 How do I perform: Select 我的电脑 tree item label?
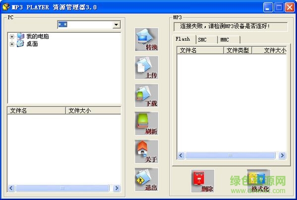(x=38, y=36)
